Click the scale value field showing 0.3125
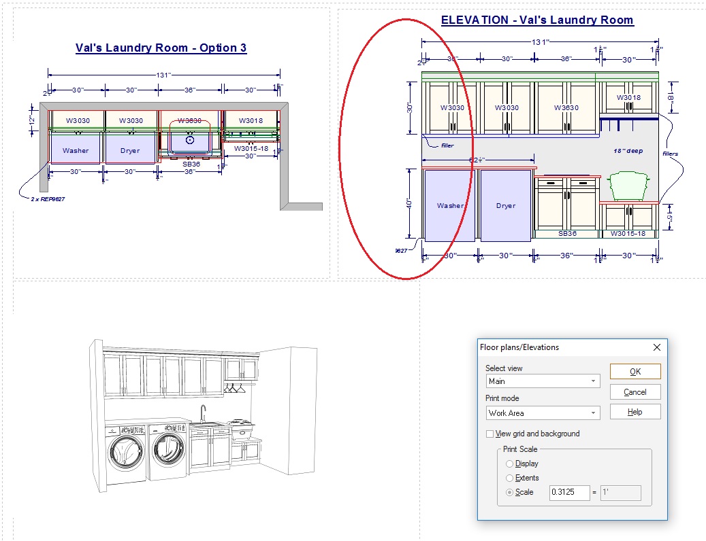Image resolution: width=706 pixels, height=541 pixels. click(569, 493)
